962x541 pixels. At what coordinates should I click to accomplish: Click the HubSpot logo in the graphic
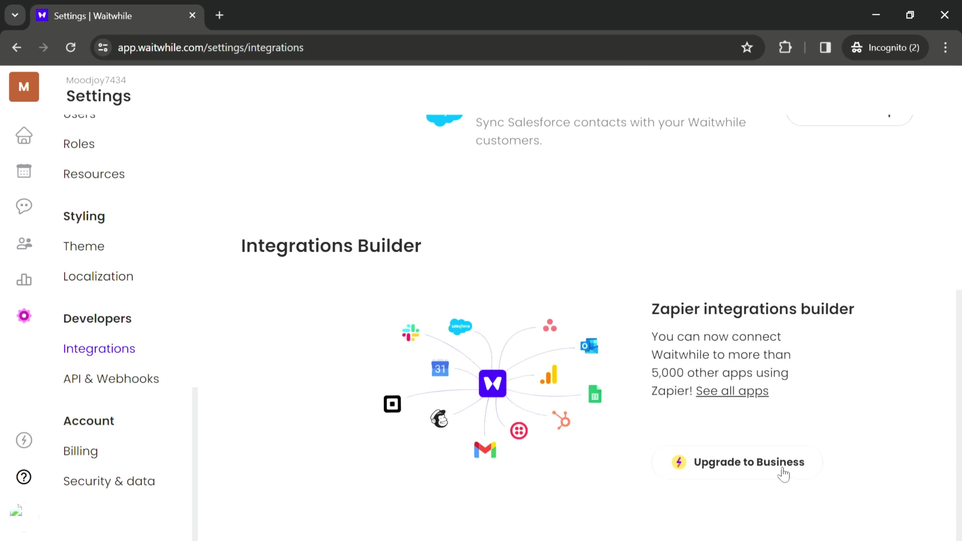[562, 420]
